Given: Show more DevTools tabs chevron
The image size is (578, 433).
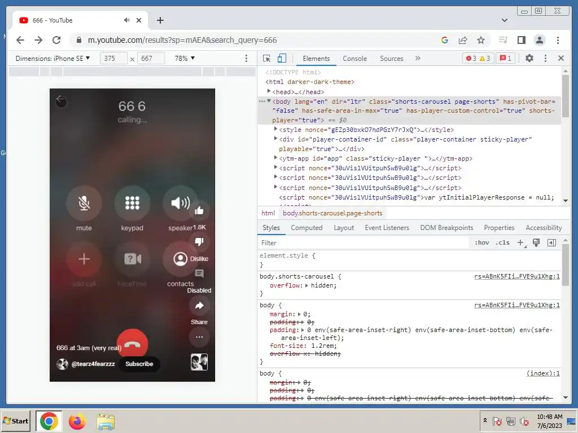Looking at the screenshot, I should click(x=418, y=58).
